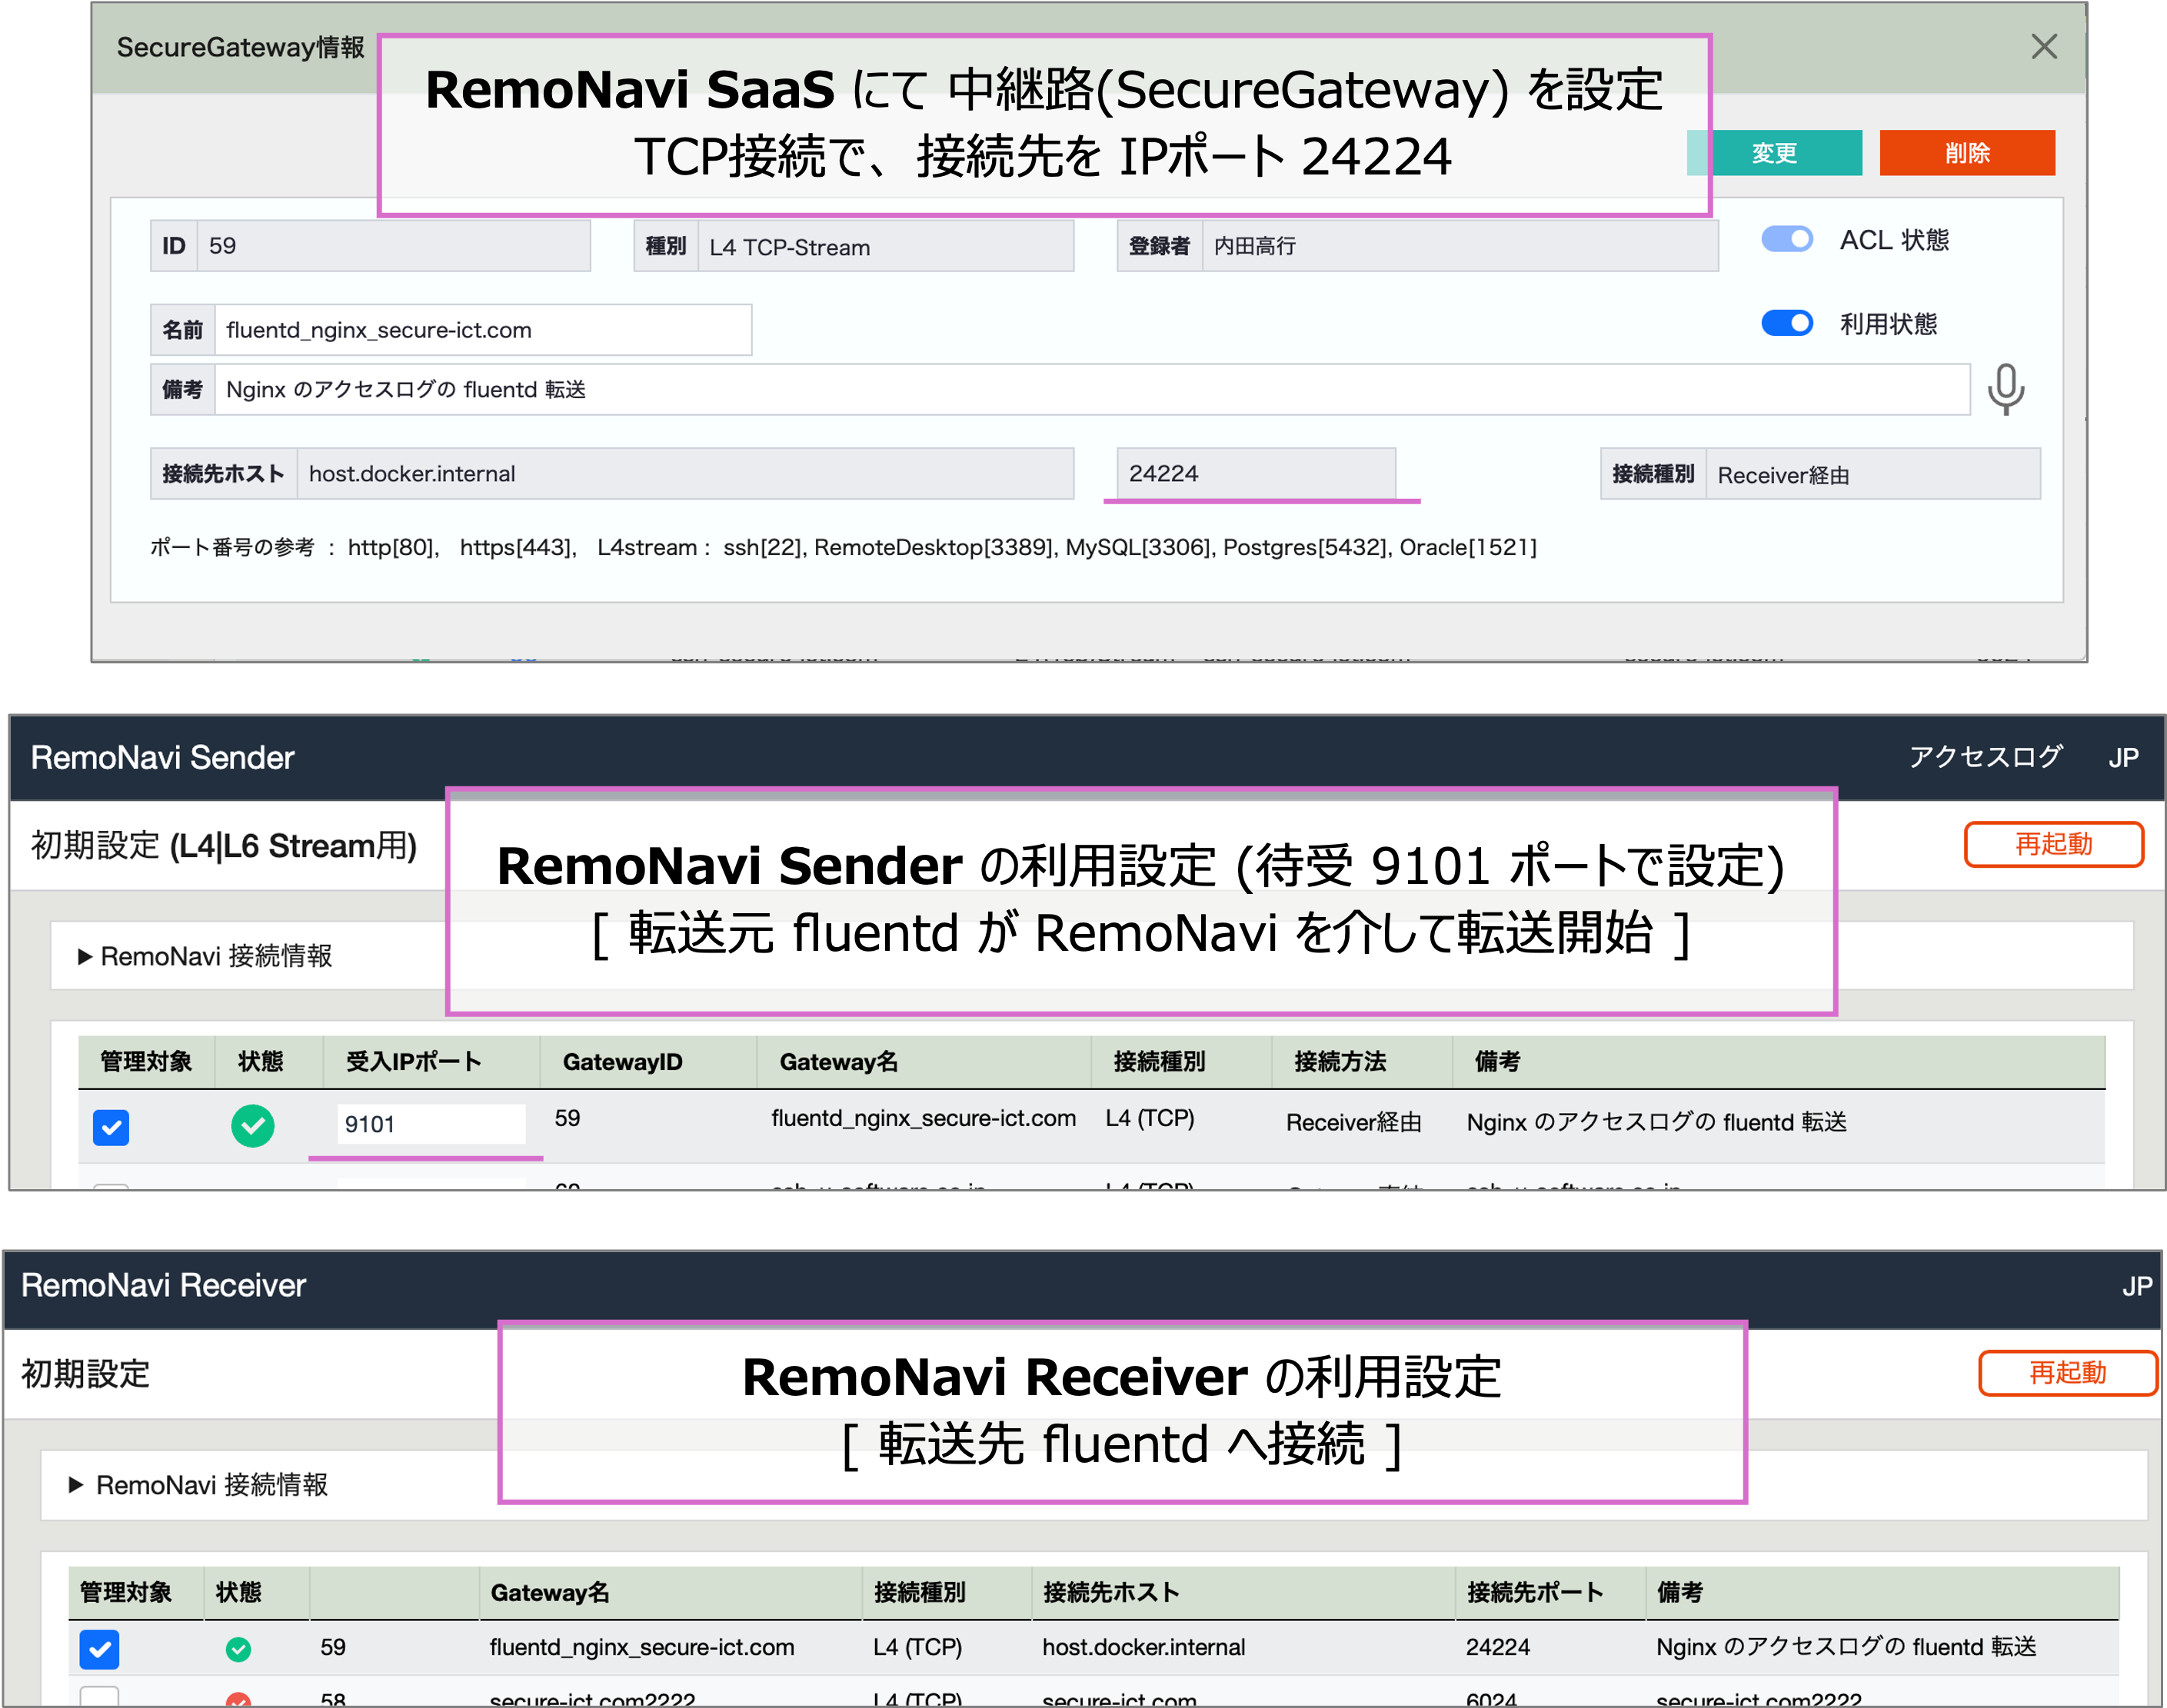This screenshot has width=2167, height=1708.
Task: Uncheck 管理対象 checkbox for Receiver gateway 59
Action: 99,1649
